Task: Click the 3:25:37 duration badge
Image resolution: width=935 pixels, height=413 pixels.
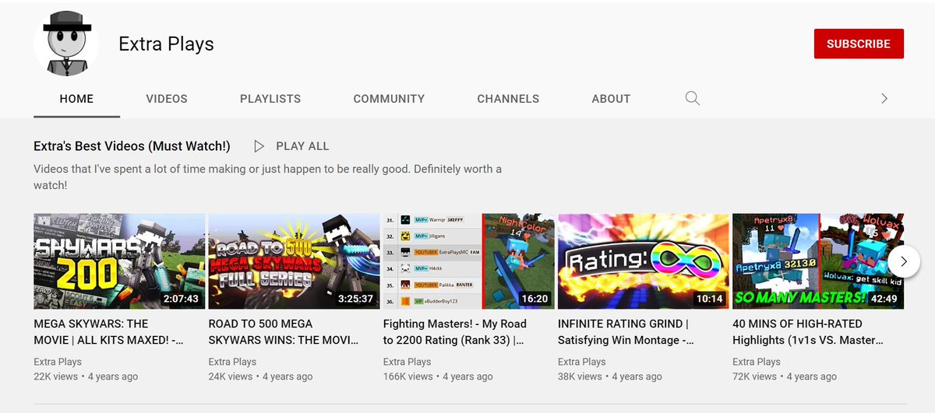Action: point(355,299)
